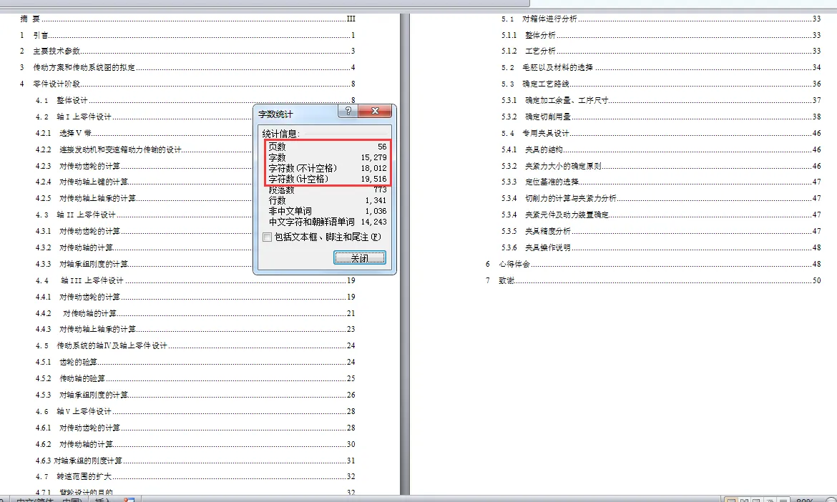Enable 包括文本框、脚注和尾注 checkbox
Image resolution: width=837 pixels, height=502 pixels.
tap(268, 237)
